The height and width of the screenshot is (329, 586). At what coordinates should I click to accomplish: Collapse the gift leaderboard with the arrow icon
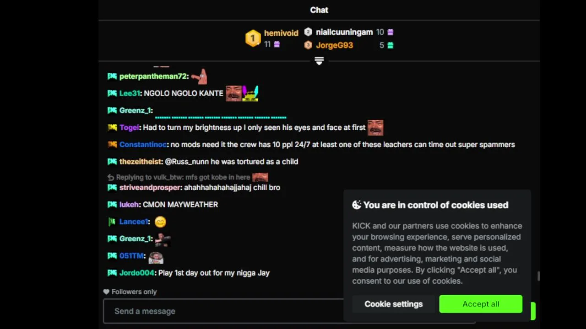pos(319,61)
